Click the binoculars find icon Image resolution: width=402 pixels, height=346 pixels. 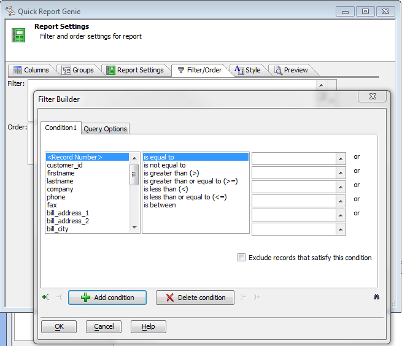376,297
